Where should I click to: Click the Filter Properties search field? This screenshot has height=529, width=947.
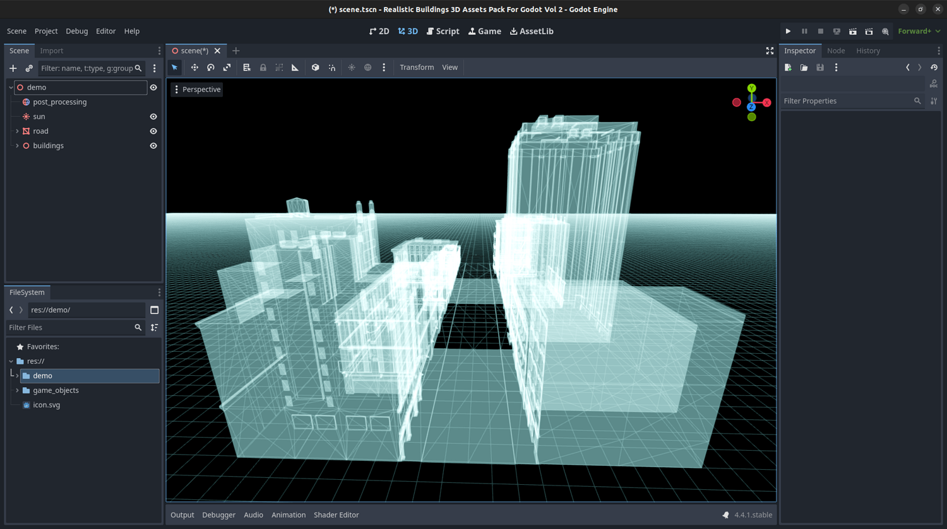point(846,101)
